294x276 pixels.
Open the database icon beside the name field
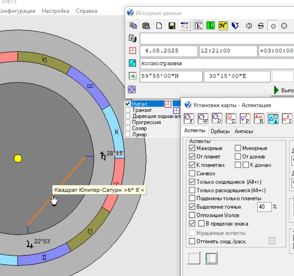[133, 38]
